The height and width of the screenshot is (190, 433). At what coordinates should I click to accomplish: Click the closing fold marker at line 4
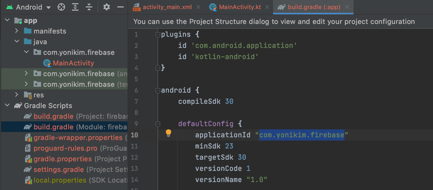[x=158, y=68]
